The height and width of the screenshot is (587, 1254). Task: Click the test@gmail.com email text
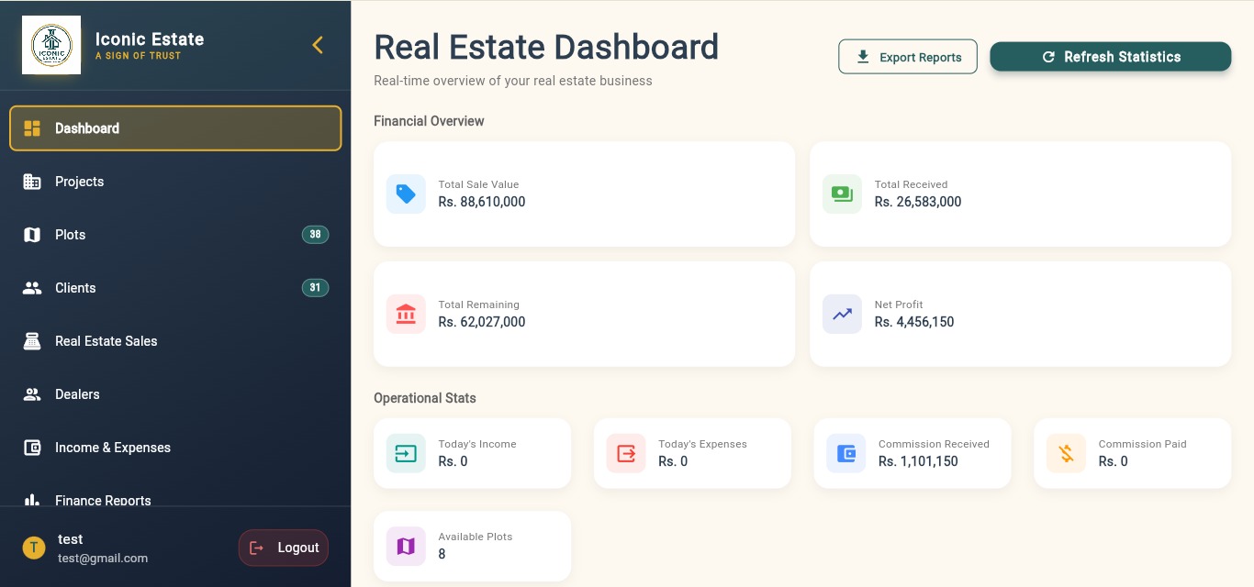click(x=103, y=558)
